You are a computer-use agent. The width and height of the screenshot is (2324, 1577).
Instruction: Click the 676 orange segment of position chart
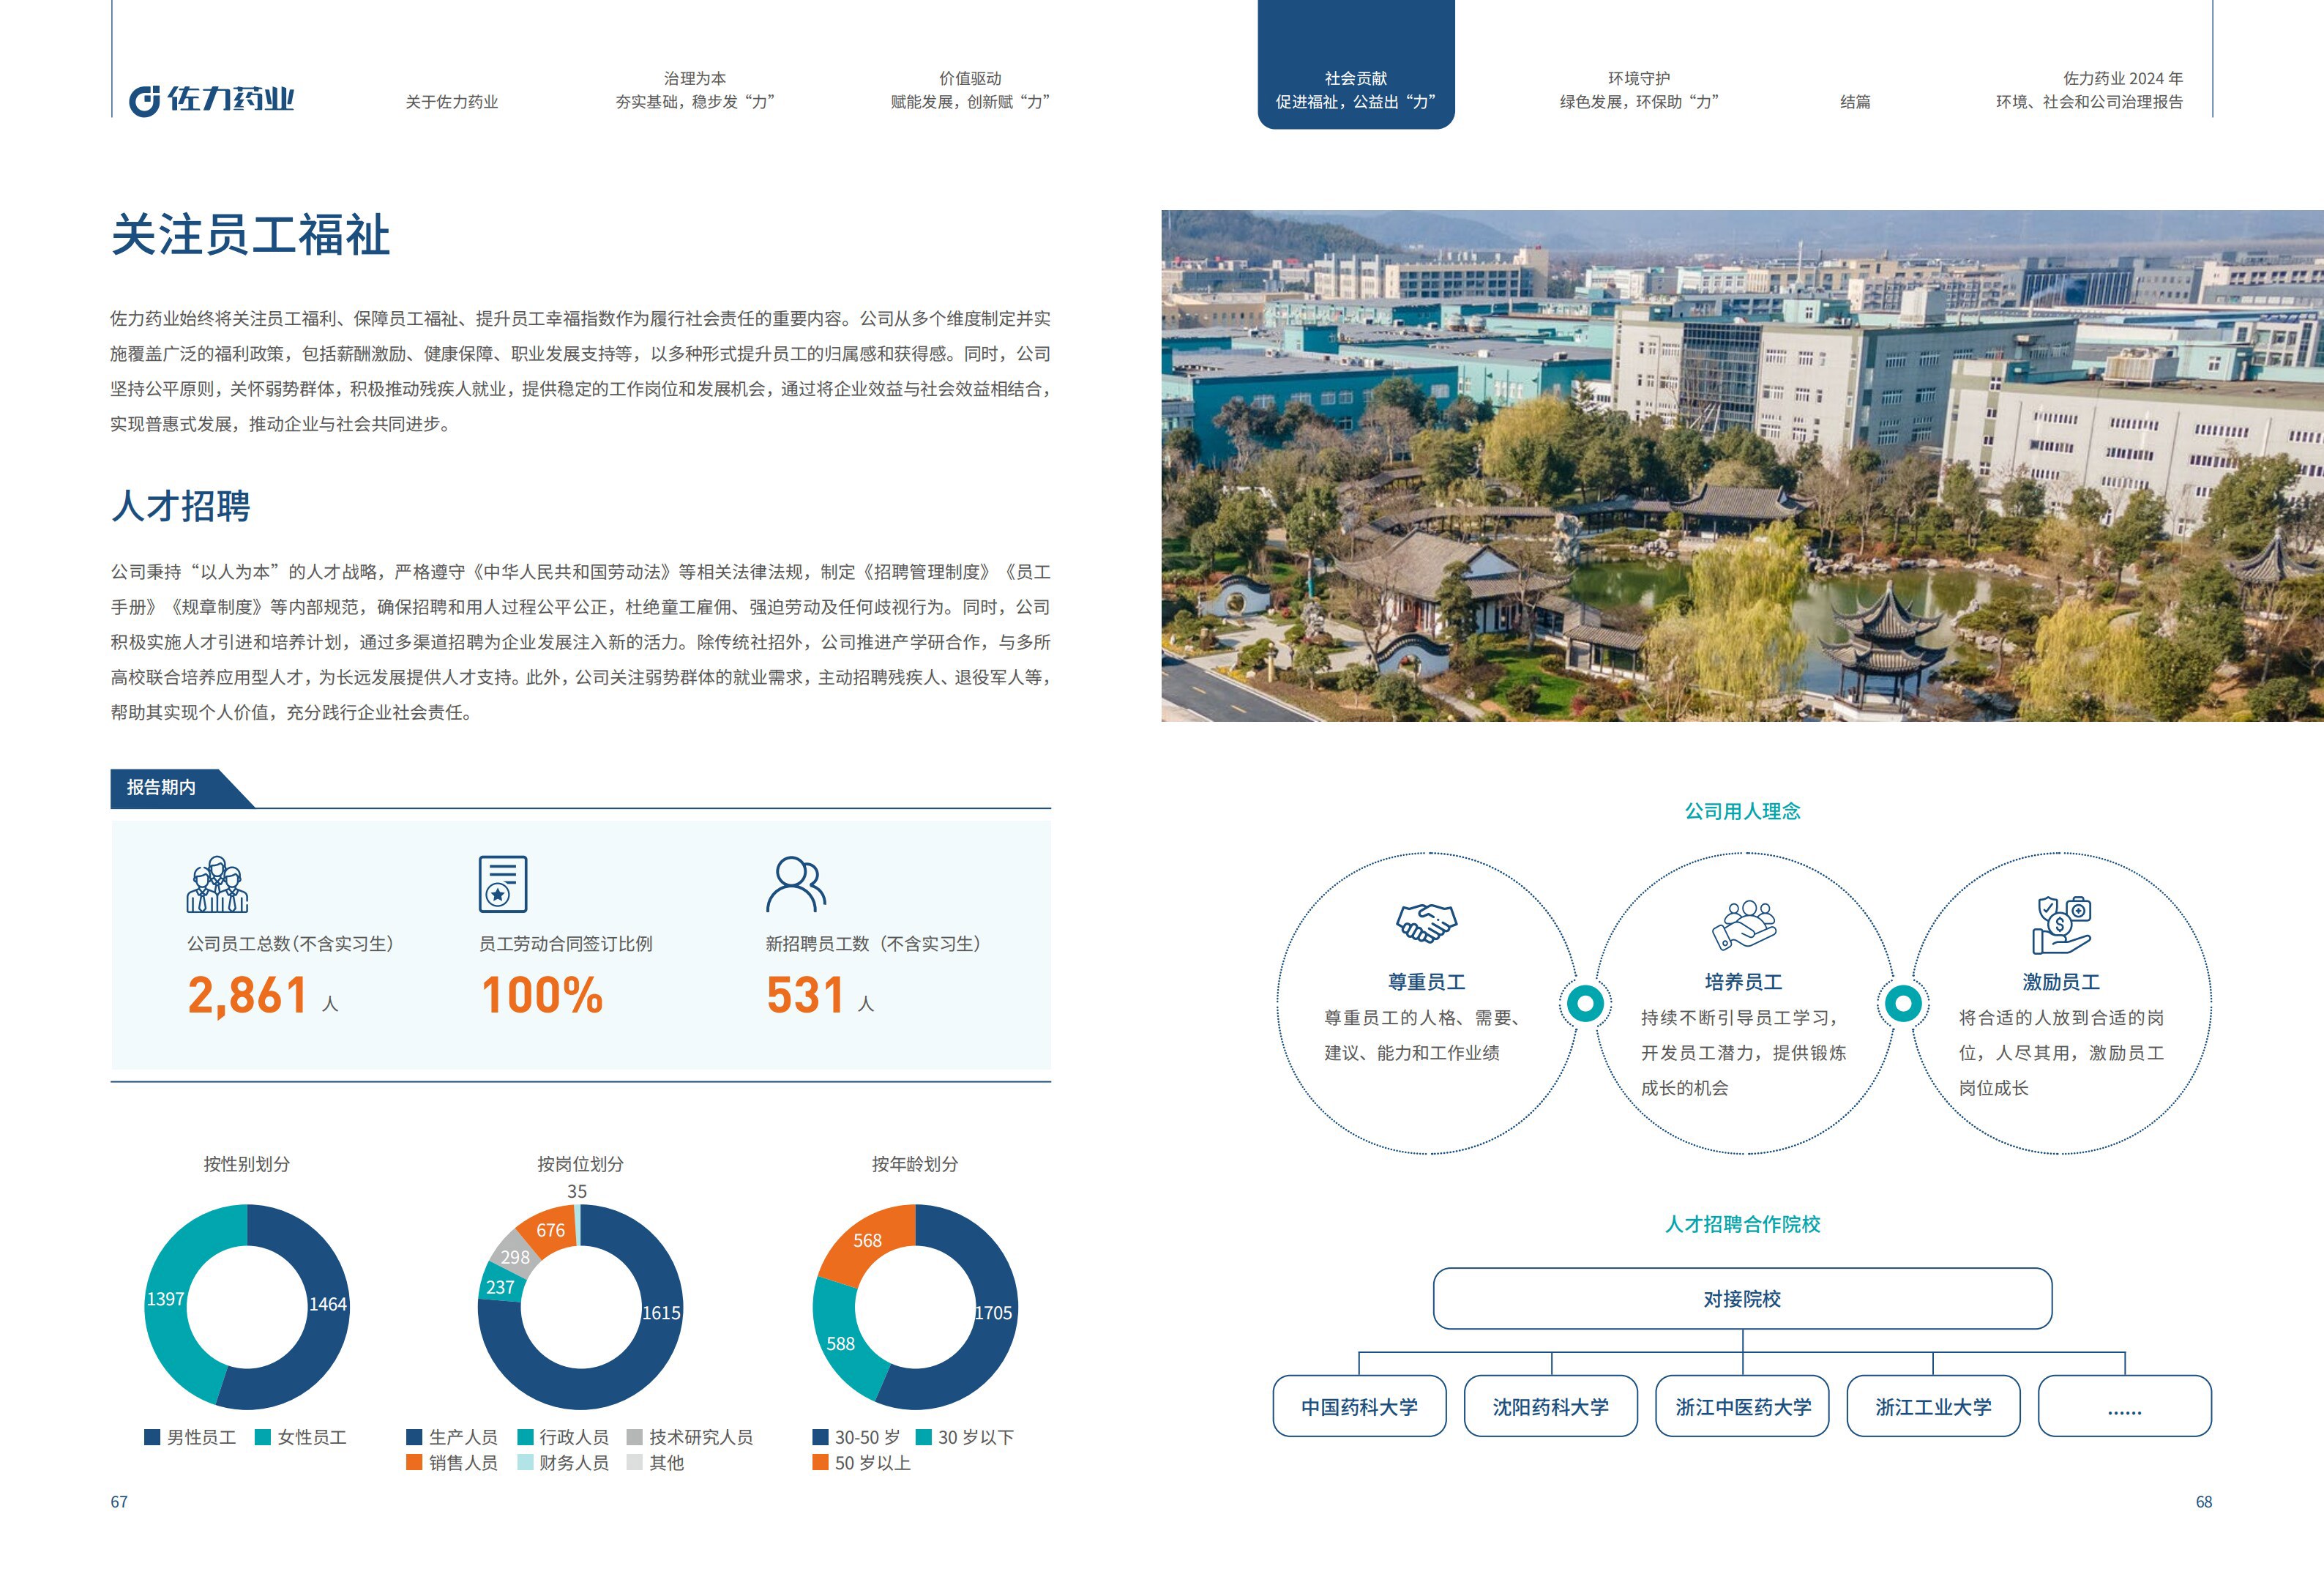pyautogui.click(x=550, y=1231)
